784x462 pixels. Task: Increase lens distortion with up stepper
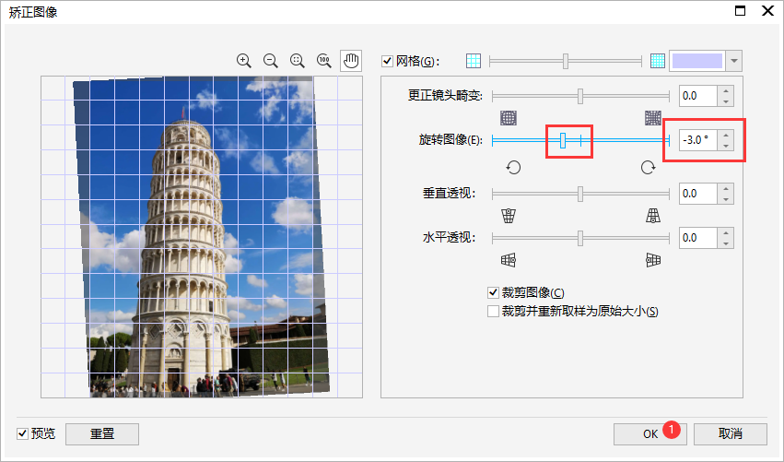(x=726, y=90)
